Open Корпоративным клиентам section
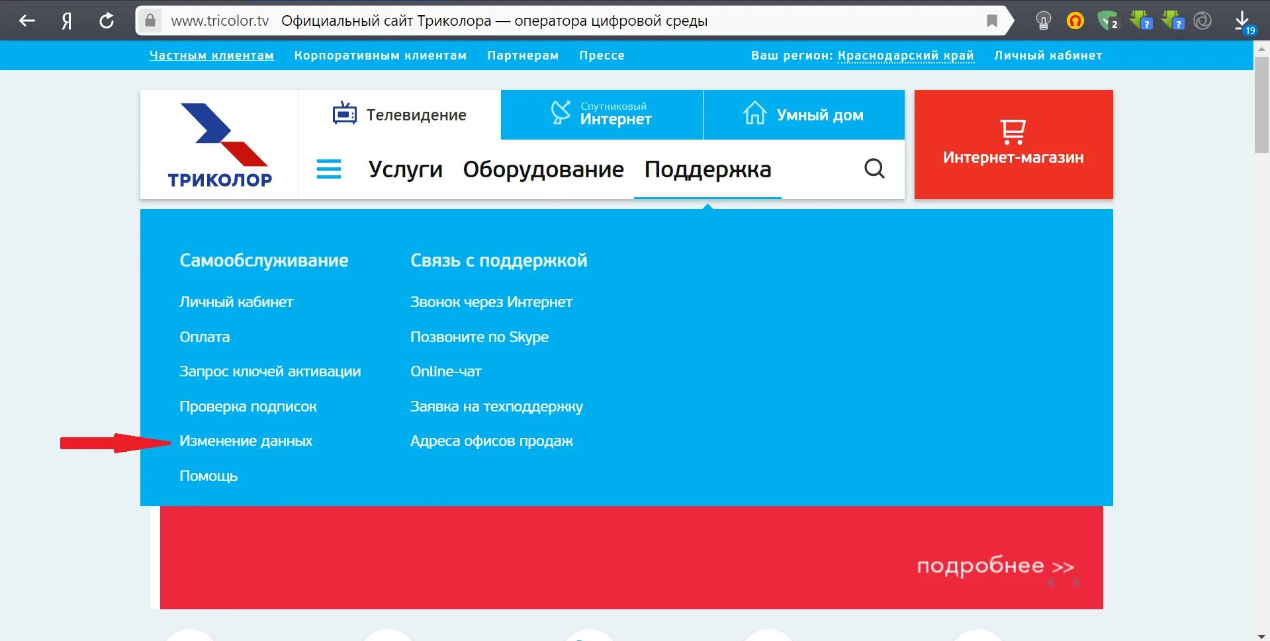This screenshot has height=641, width=1270. 381,56
